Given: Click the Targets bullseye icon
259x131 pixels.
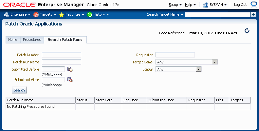Looking at the screenshot, I should click(x=36, y=15).
